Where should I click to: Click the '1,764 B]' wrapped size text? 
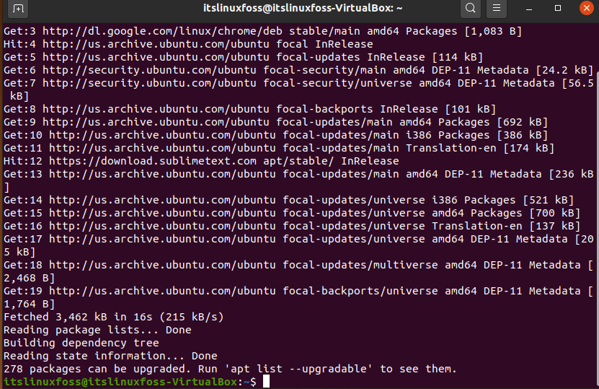pyautogui.click(x=30, y=305)
